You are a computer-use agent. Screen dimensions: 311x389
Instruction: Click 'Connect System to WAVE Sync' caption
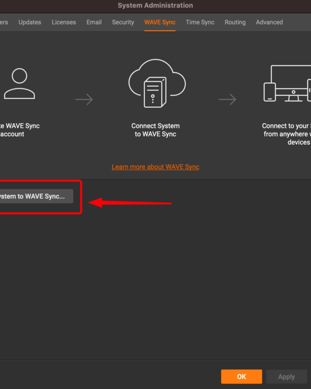point(155,130)
